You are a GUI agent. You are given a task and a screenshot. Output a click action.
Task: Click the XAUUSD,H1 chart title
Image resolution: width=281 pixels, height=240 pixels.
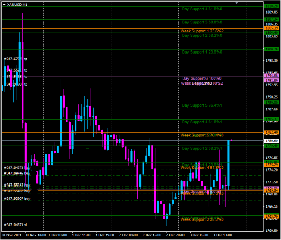(x=17, y=5)
